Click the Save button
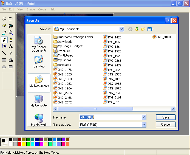This screenshot has height=155, width=190. [x=166, y=117]
